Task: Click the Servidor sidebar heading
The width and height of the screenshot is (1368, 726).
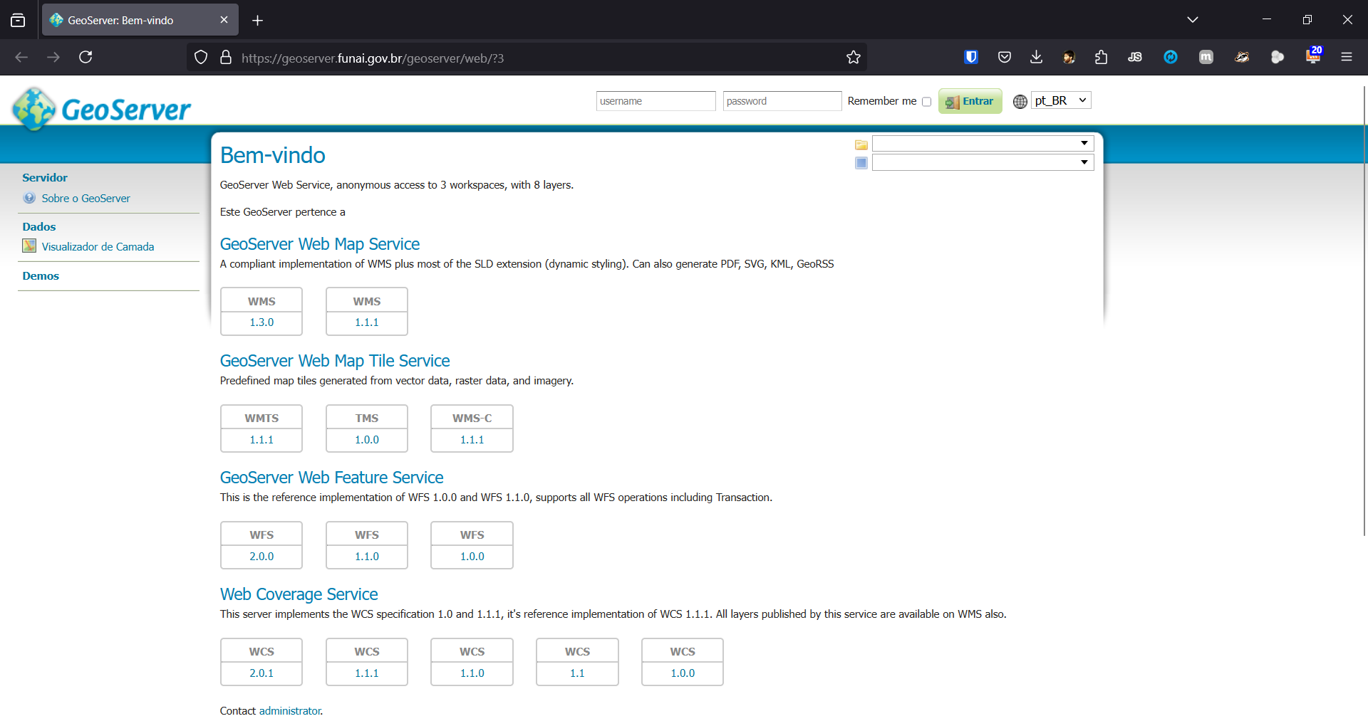Action: pyautogui.click(x=45, y=178)
